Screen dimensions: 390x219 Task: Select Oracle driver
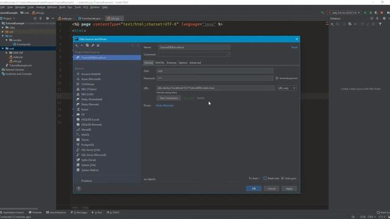pyautogui.click(x=85, y=140)
